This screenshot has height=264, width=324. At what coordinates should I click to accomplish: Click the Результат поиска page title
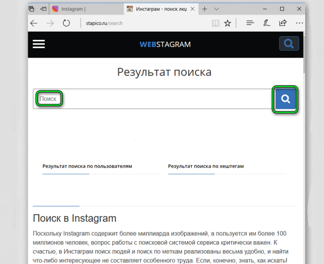tap(164, 72)
